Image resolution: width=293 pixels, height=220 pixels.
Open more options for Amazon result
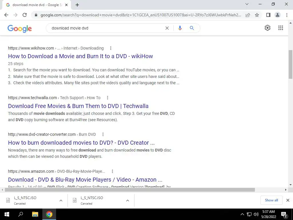[112, 171]
